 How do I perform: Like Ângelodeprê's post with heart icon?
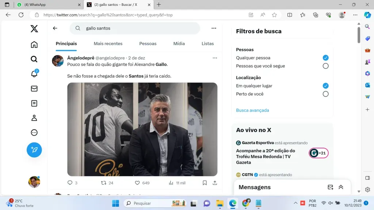pyautogui.click(x=137, y=183)
